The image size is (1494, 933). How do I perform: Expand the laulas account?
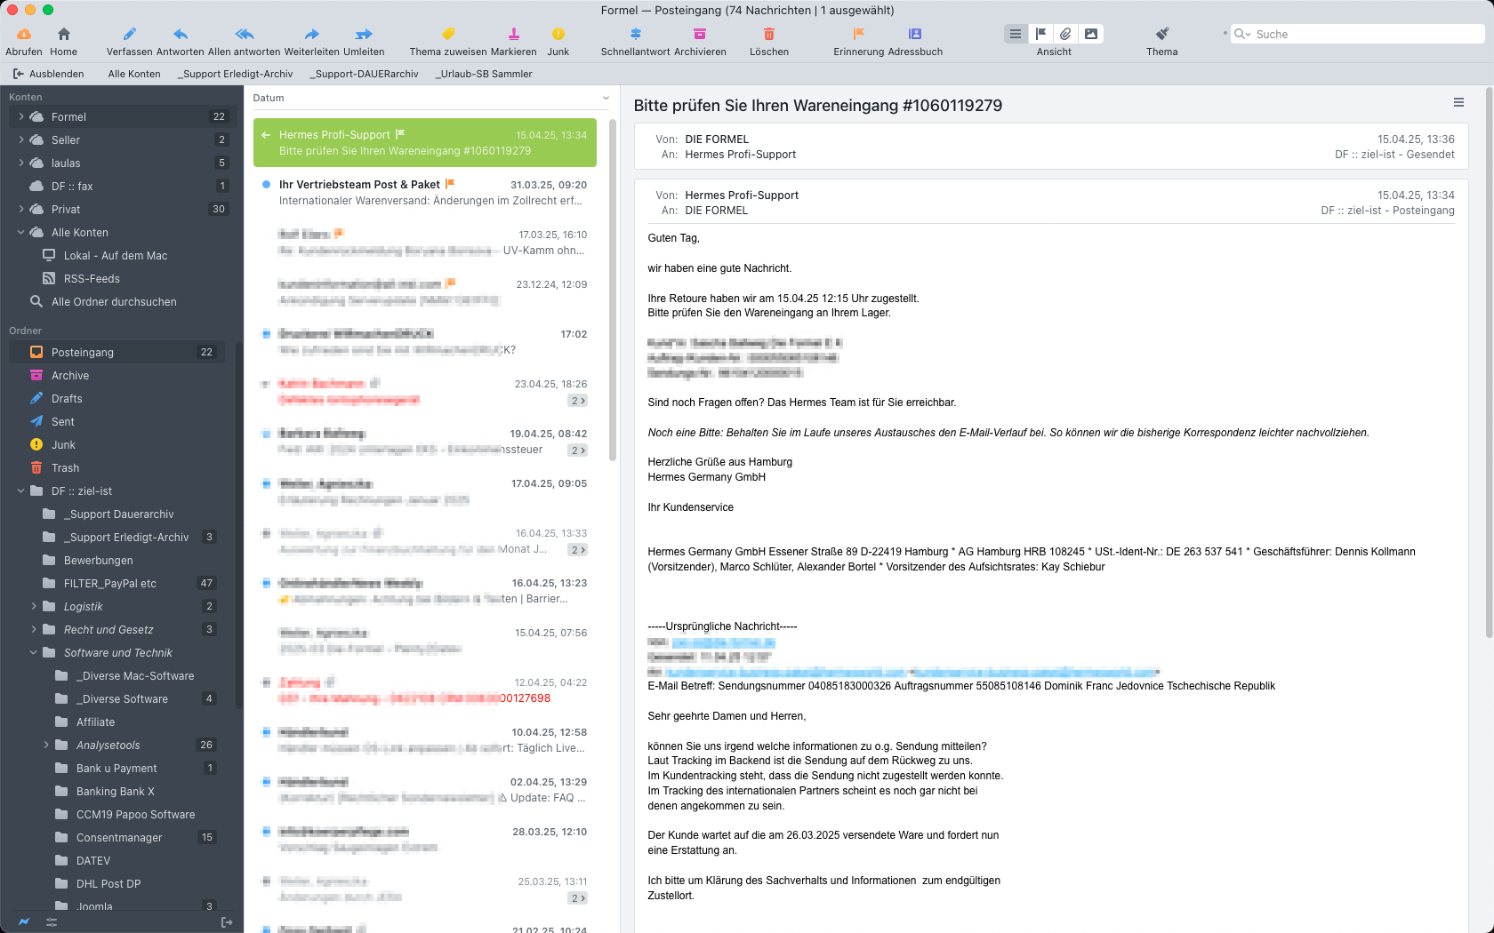(21, 163)
